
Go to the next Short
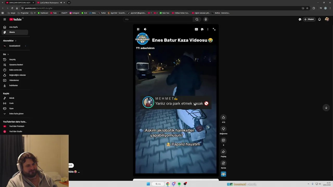click(326, 108)
